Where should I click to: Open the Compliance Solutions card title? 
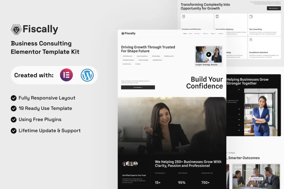(258, 52)
